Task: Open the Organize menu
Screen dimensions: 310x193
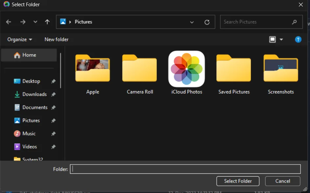Action: click(20, 39)
